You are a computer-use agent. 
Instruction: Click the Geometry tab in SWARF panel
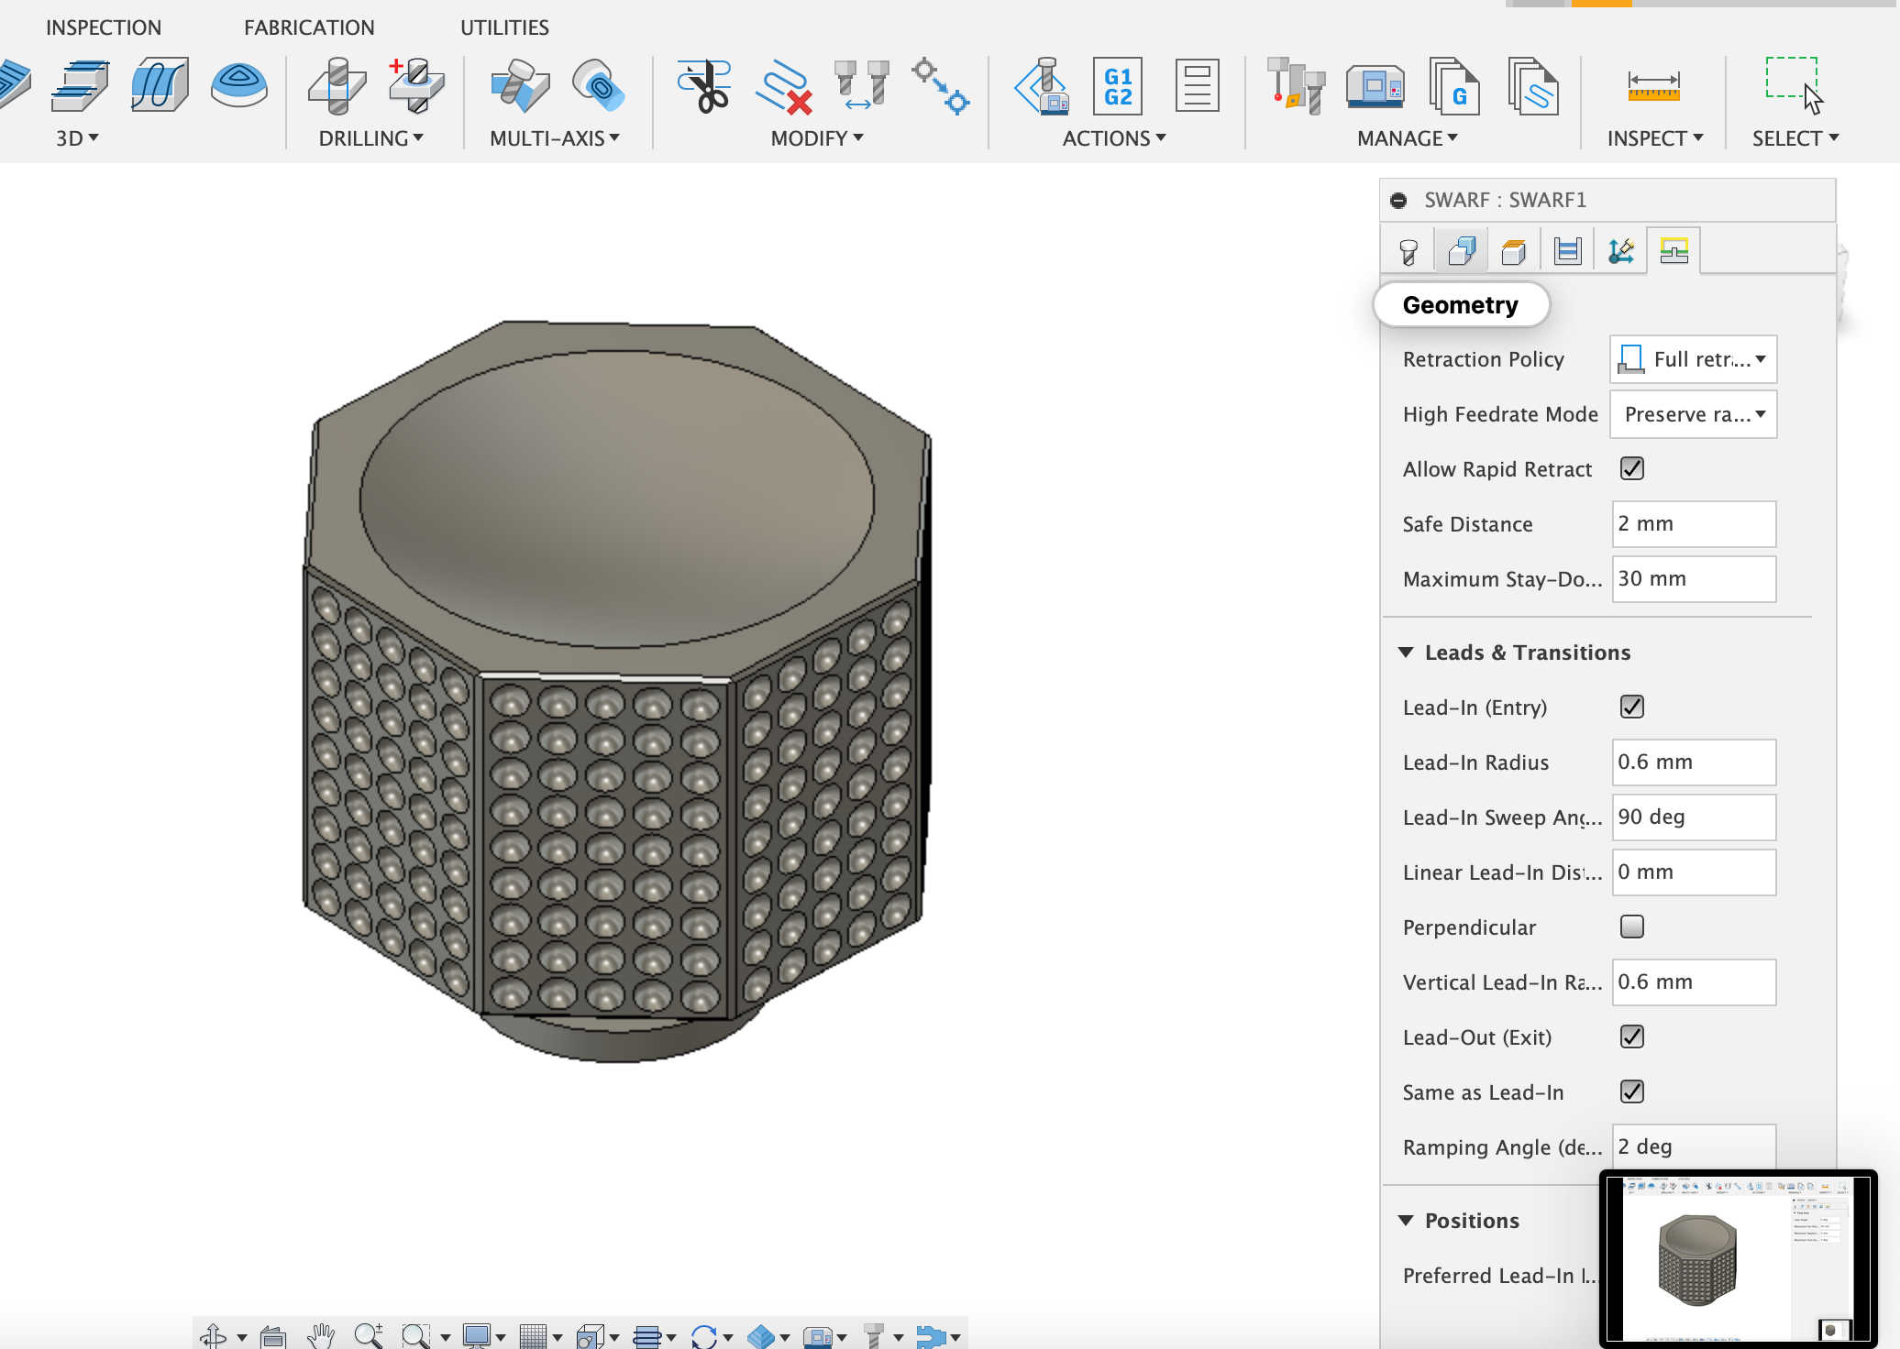(x=1464, y=249)
